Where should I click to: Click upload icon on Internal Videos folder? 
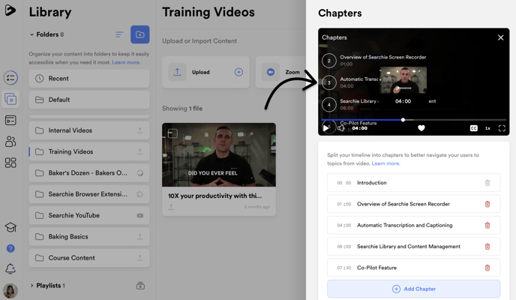point(140,130)
